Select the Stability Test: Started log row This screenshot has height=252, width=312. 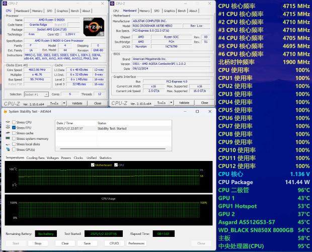pyautogui.click(x=113, y=128)
